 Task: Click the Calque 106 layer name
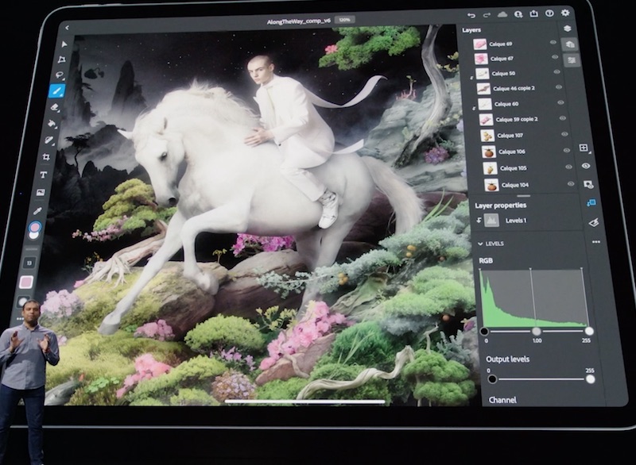tap(511, 152)
